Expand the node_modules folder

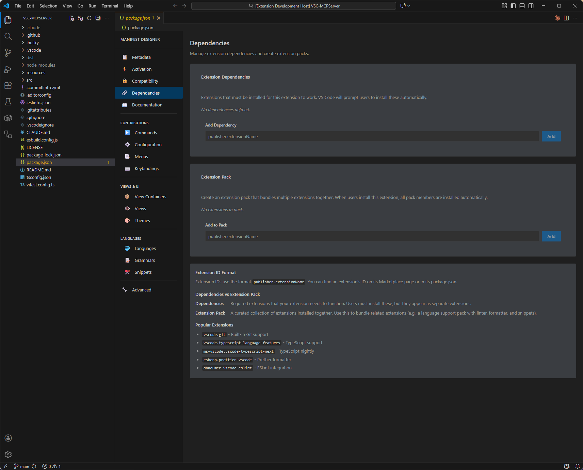(65, 65)
